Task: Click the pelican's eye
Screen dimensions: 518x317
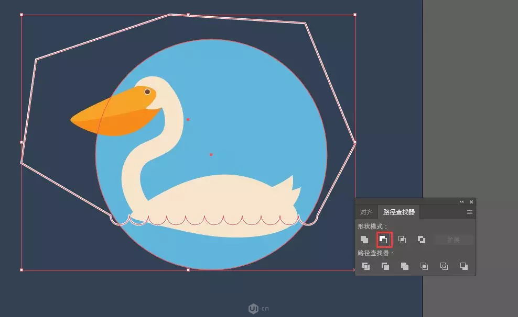Action: 147,92
